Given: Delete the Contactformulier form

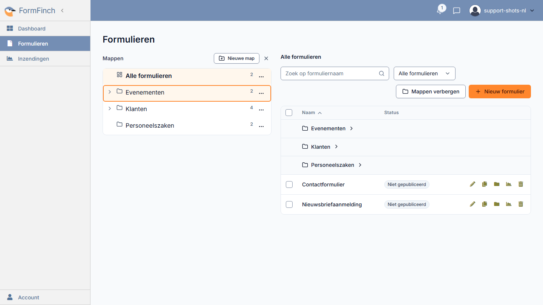Looking at the screenshot, I should click(x=521, y=184).
